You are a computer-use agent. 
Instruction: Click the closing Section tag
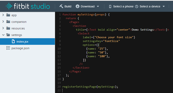(x=81, y=68)
